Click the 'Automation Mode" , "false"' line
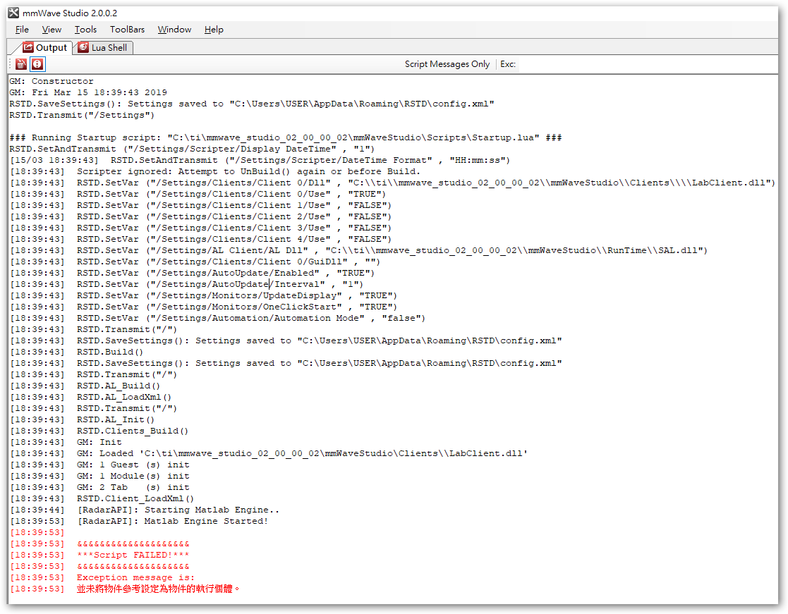The height and width of the screenshot is (614, 788). [x=217, y=319]
